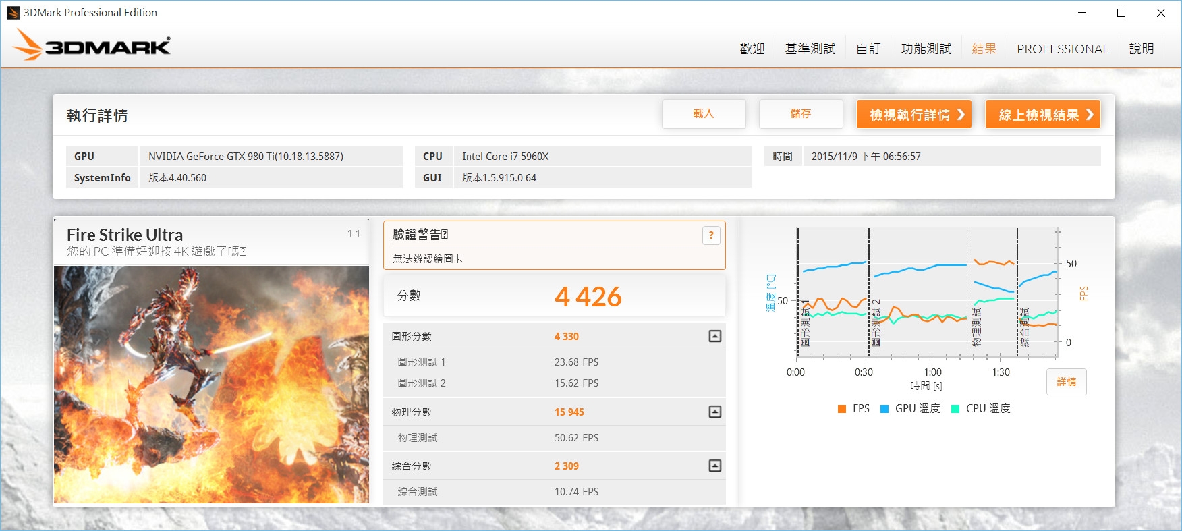
Task: Switch to the 基準測試 tab
Action: click(810, 49)
